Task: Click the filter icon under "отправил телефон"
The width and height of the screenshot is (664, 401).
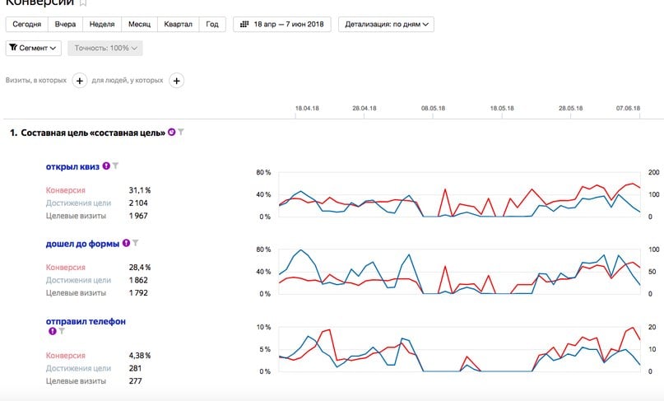Action: tap(62, 331)
